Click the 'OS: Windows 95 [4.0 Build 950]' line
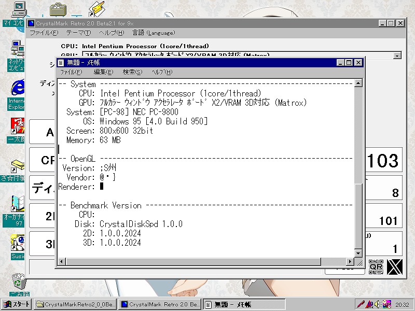This screenshot has width=415, height=311. pos(145,121)
